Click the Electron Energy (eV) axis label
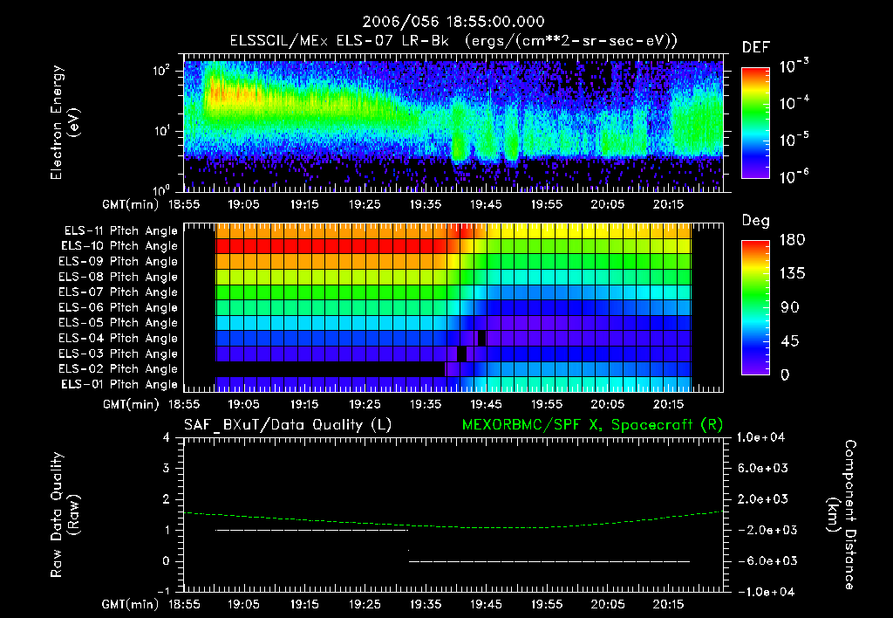The image size is (893, 618). [x=65, y=122]
